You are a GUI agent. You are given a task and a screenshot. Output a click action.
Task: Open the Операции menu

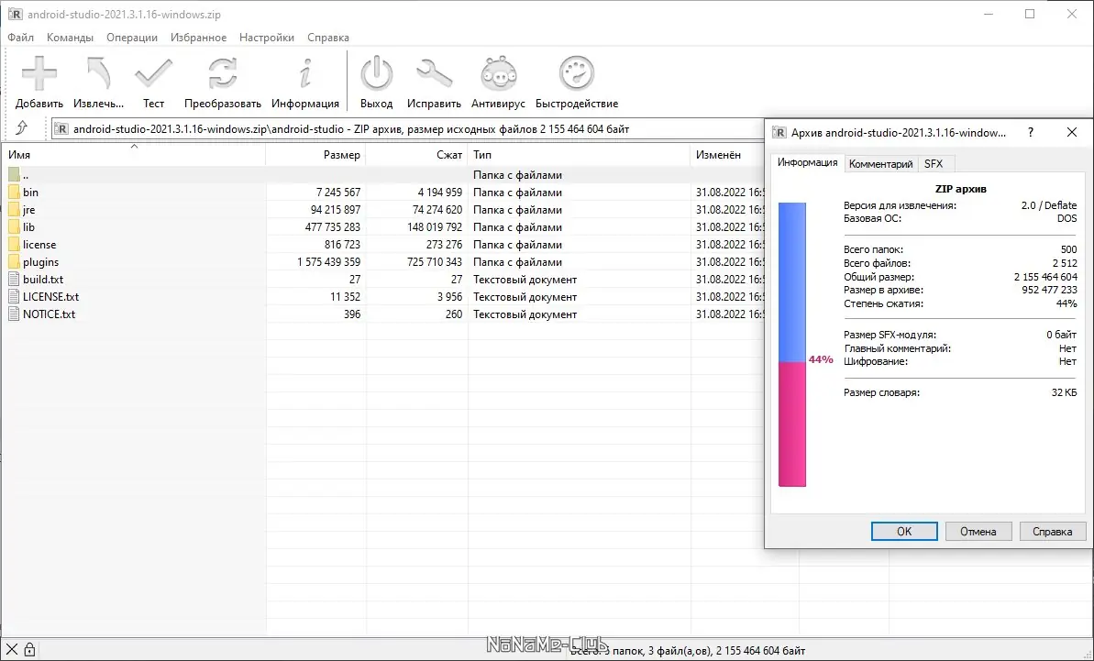(131, 38)
